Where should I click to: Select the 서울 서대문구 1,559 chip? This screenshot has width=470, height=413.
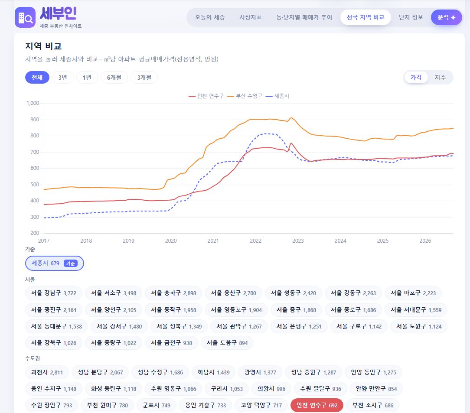(416, 310)
